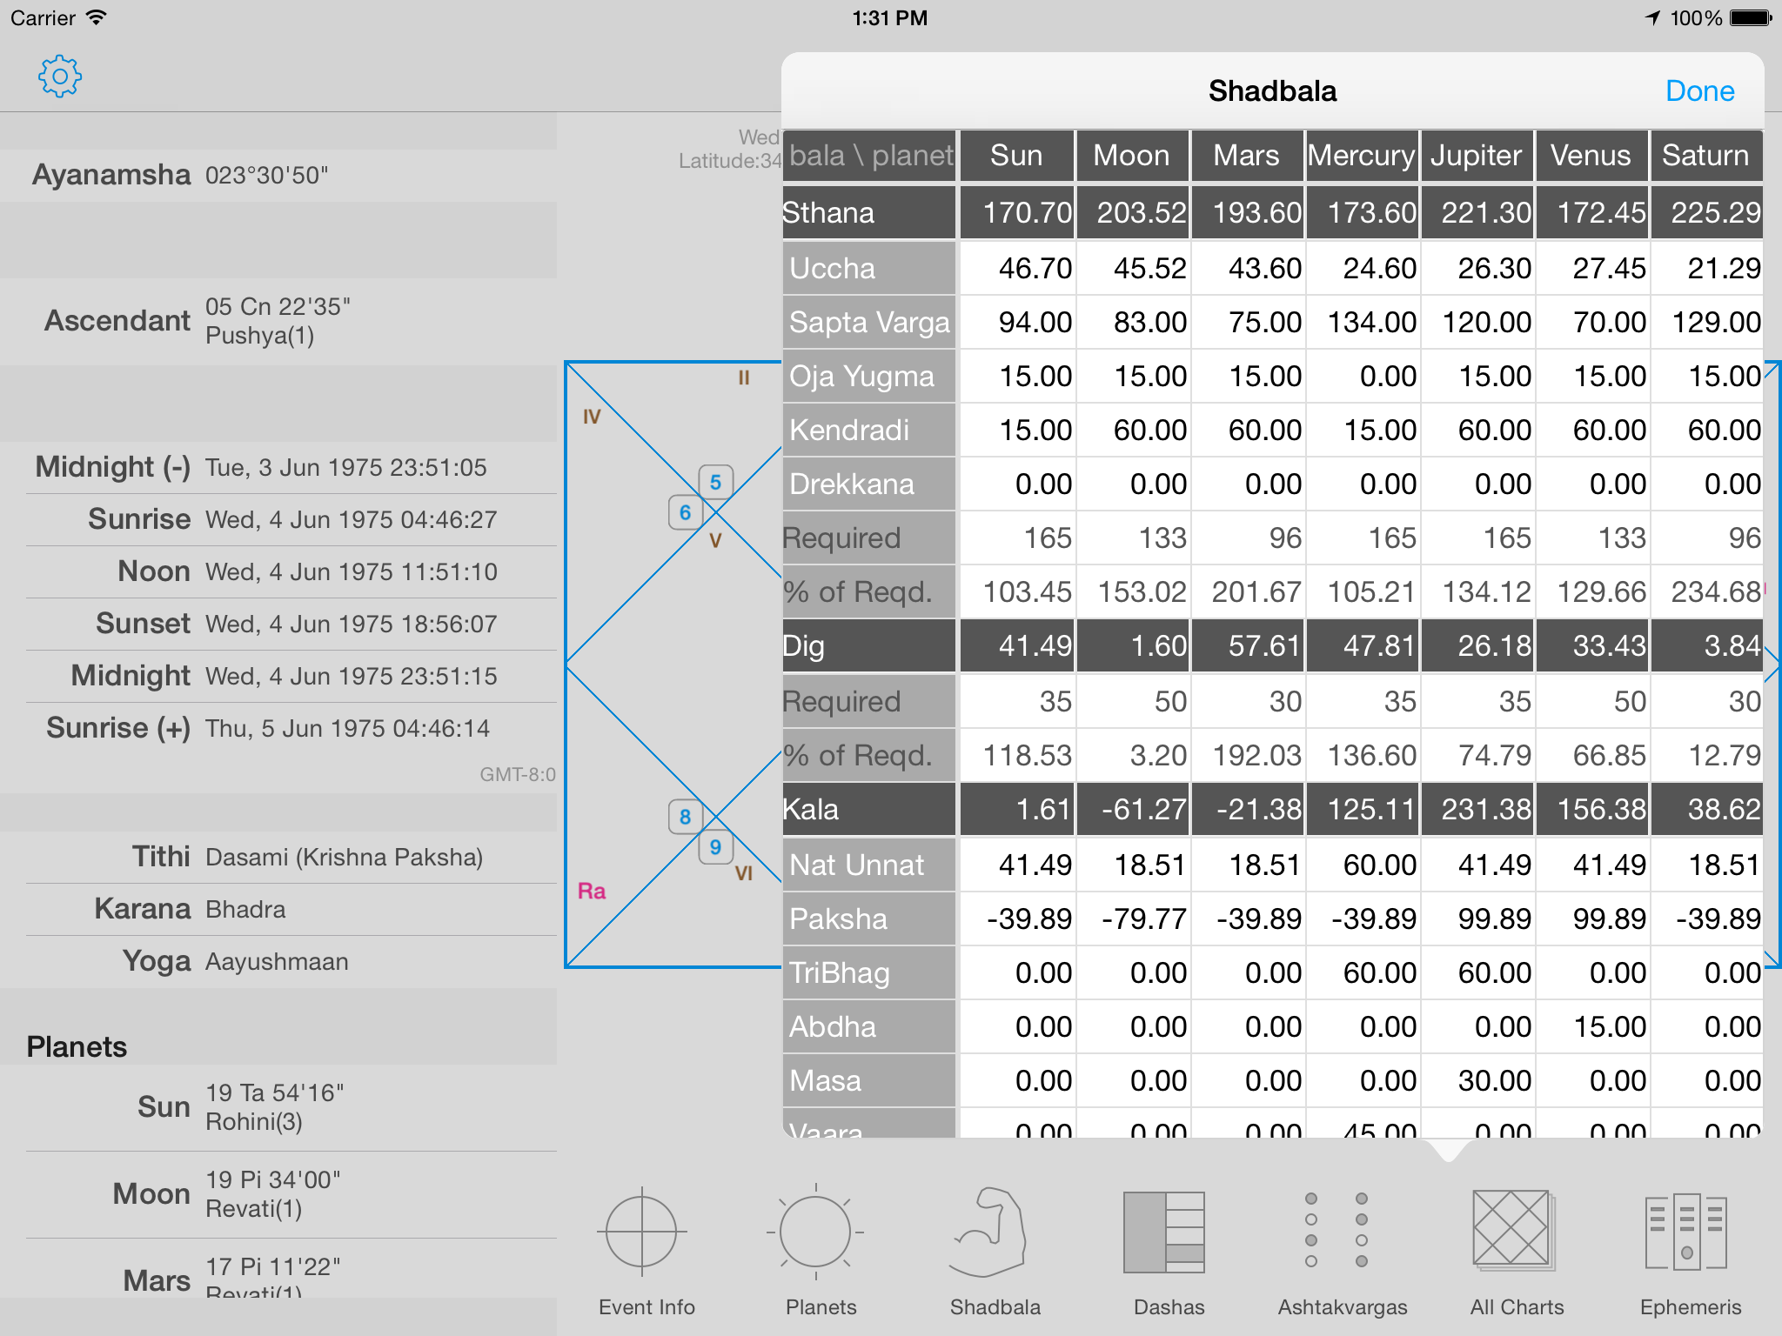The height and width of the screenshot is (1336, 1782).
Task: Open settings with the gear icon
Action: pos(60,77)
